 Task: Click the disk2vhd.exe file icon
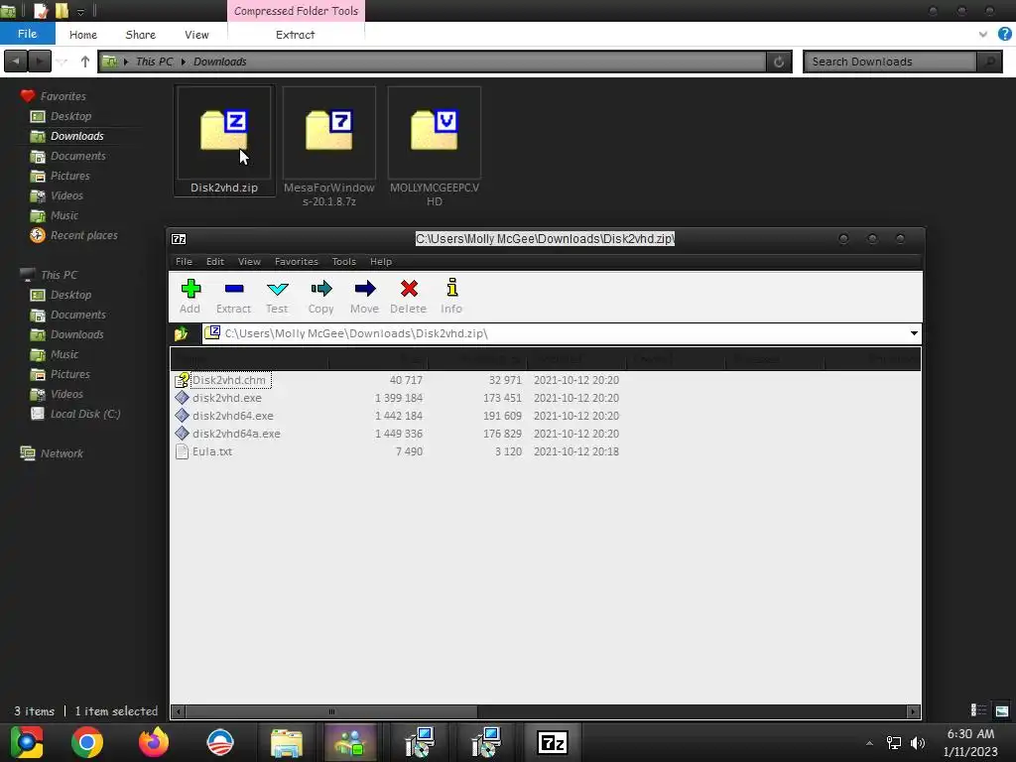(183, 398)
